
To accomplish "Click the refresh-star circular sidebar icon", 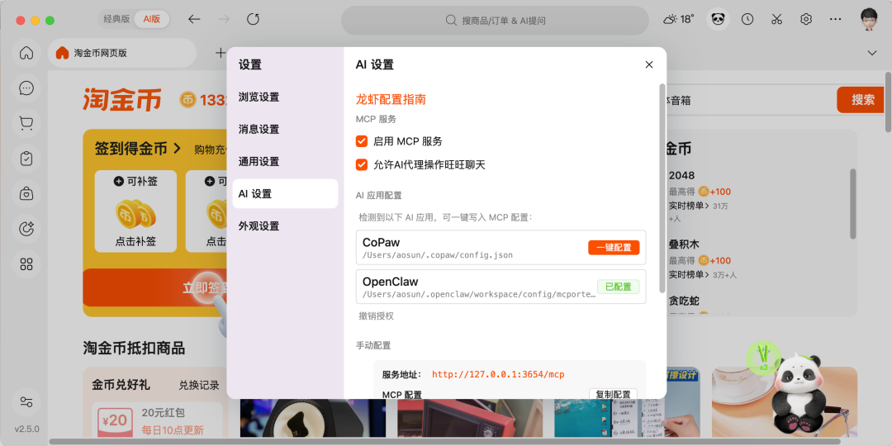I will click(x=26, y=230).
